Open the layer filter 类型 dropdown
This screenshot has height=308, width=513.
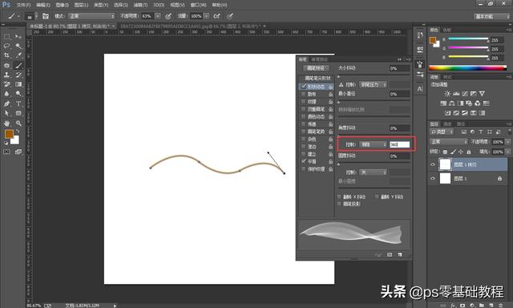(442, 132)
